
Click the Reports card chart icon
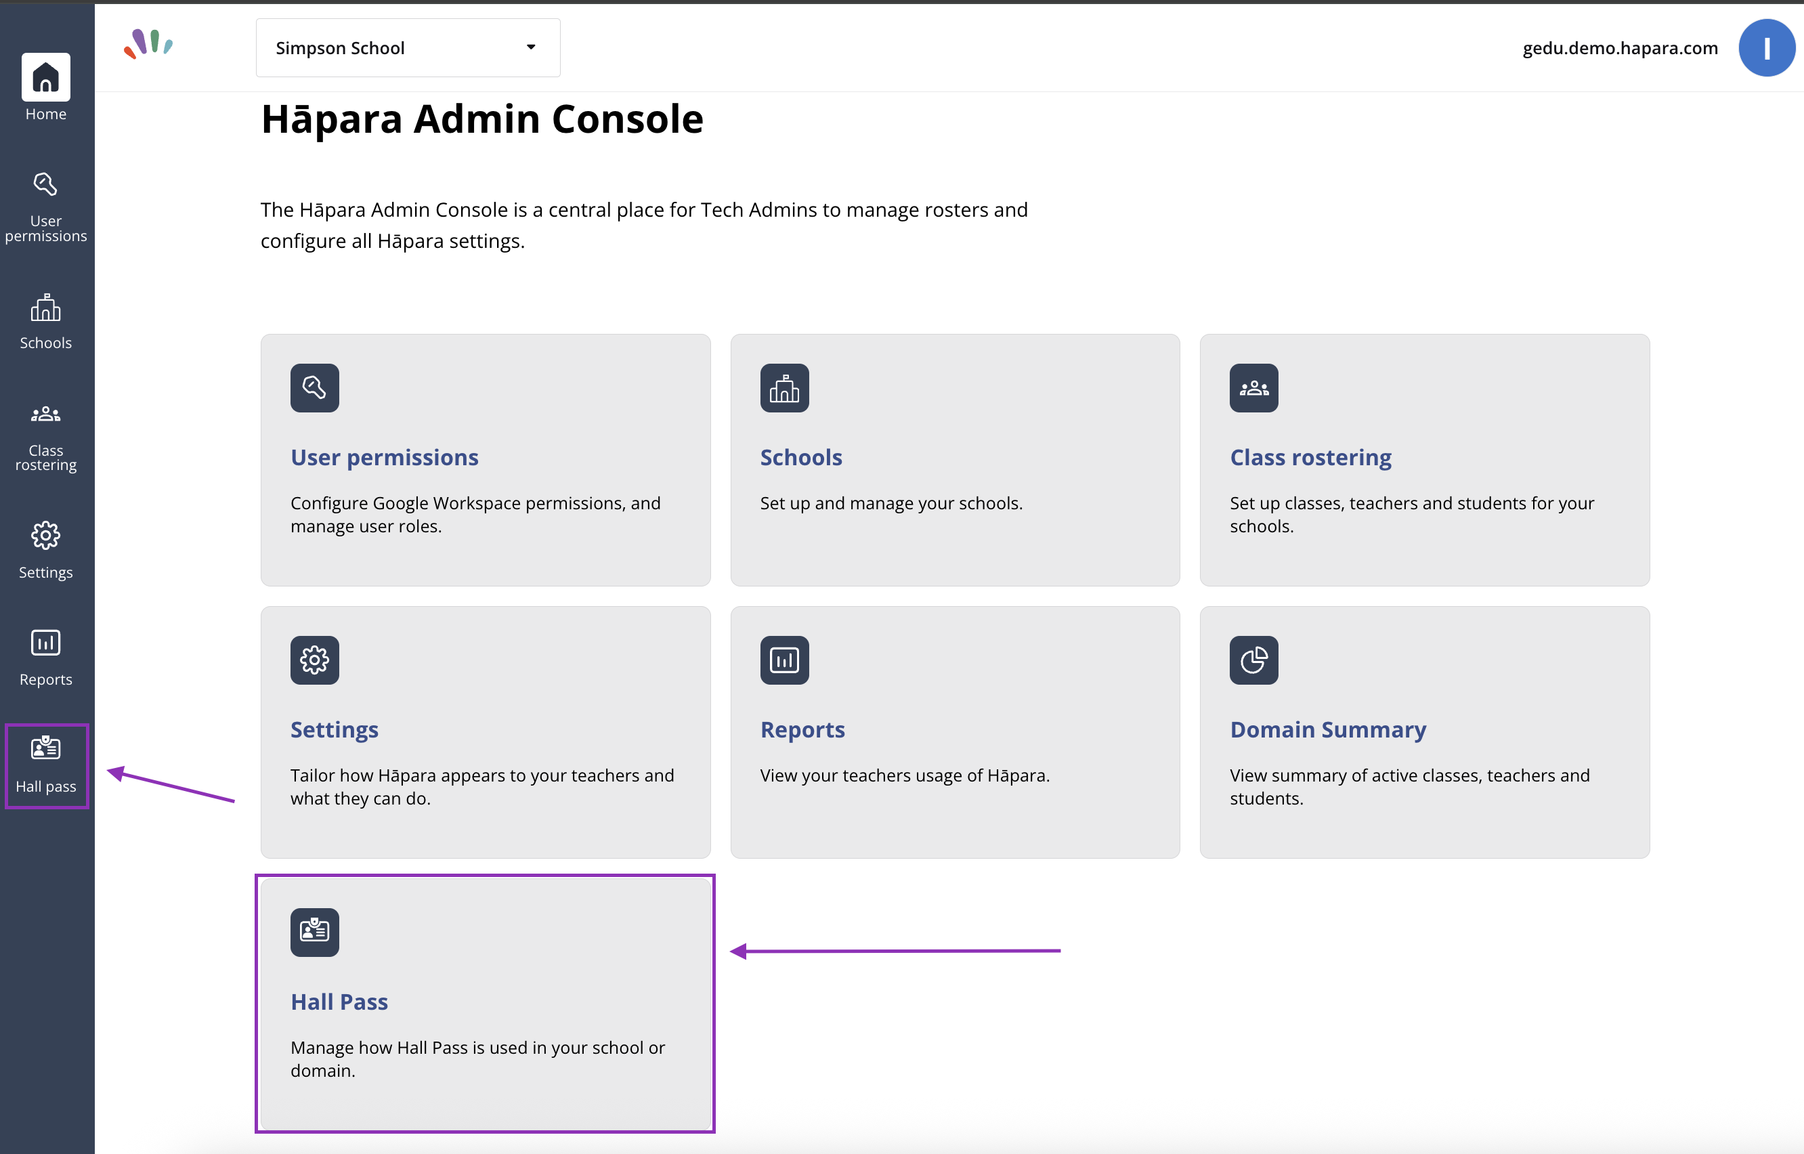pyautogui.click(x=784, y=660)
